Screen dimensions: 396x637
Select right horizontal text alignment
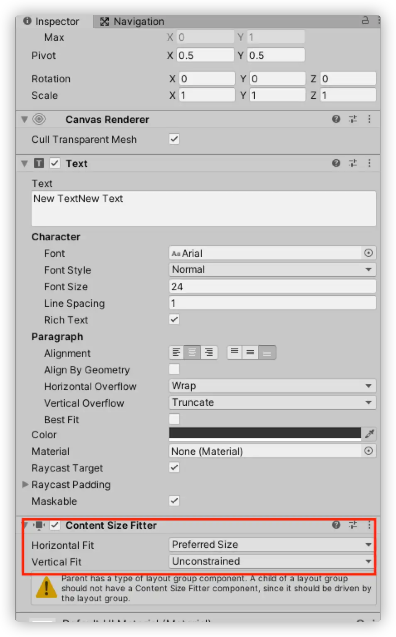(209, 353)
